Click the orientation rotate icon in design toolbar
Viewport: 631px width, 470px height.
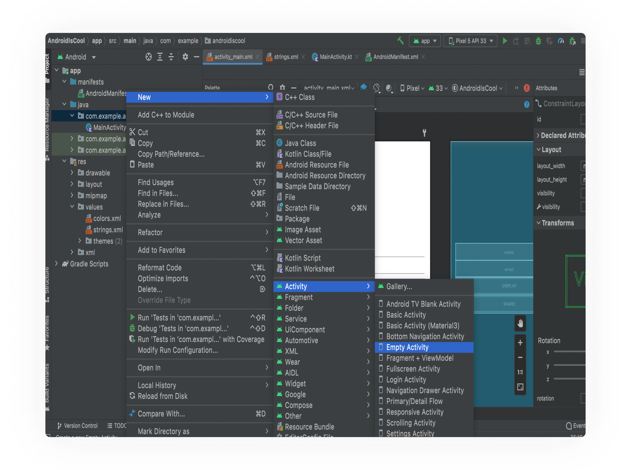(376, 88)
